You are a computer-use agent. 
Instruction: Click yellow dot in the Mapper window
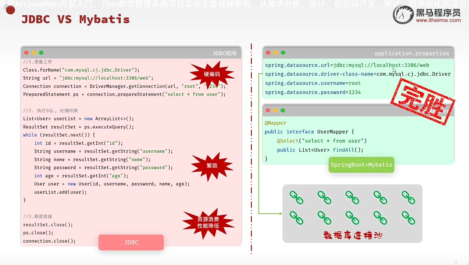point(275,110)
